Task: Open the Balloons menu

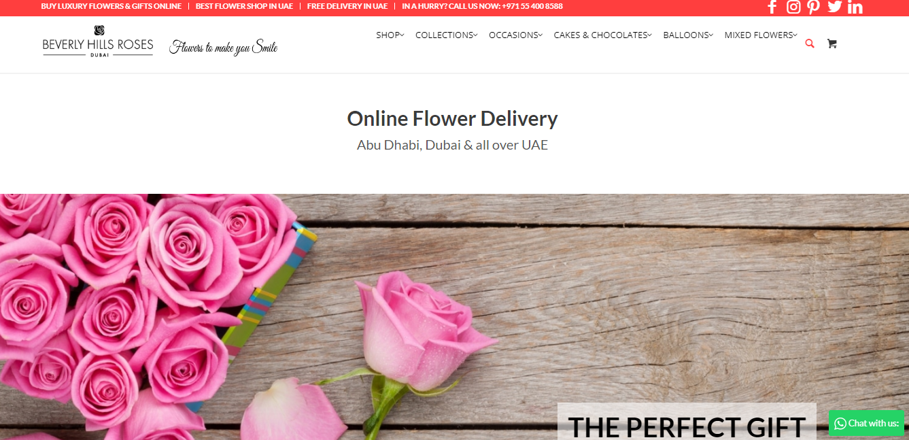Action: tap(688, 35)
